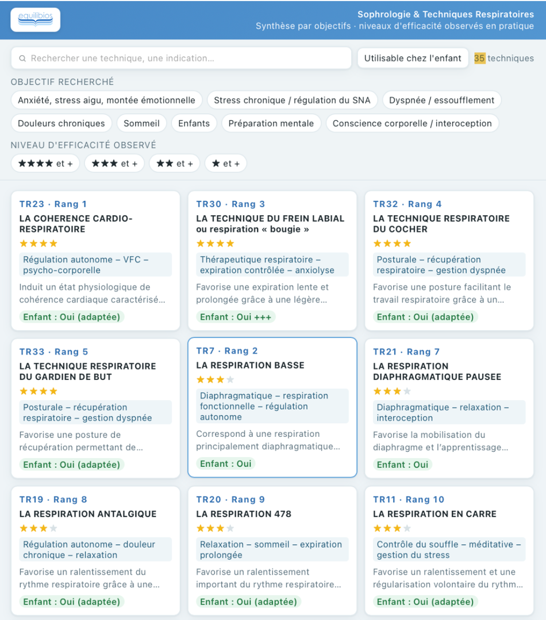Click the 'Contrôle du souffle – méditative' tag
Image resolution: width=546 pixels, height=620 pixels.
pos(449,549)
